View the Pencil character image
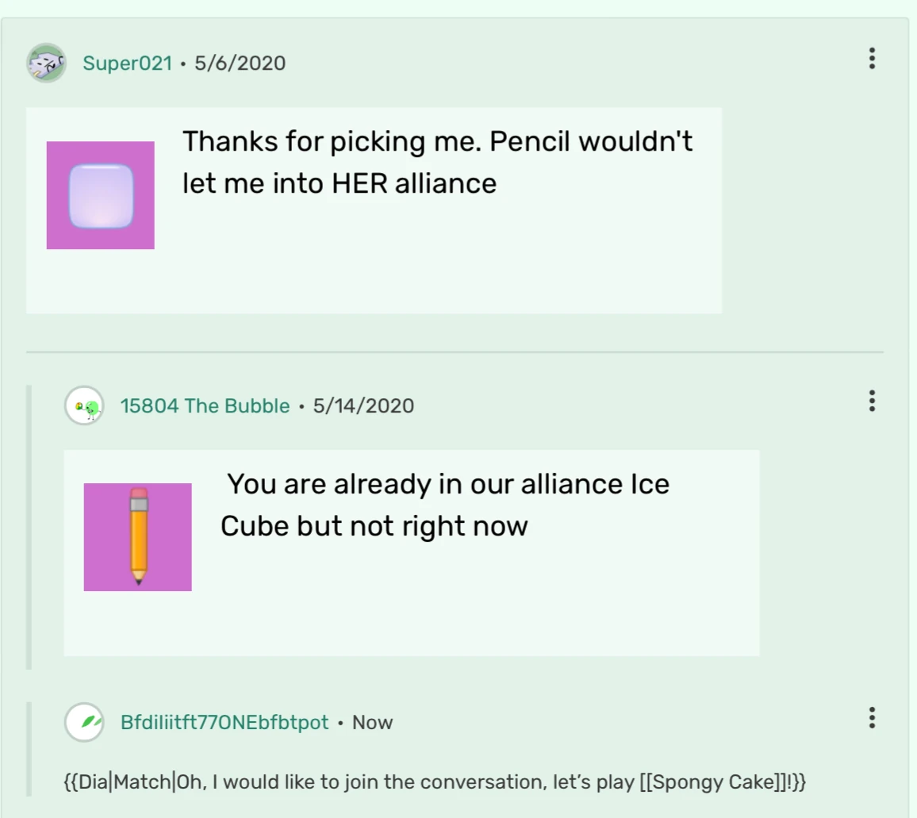Screen dimensions: 917x818 tap(138, 537)
